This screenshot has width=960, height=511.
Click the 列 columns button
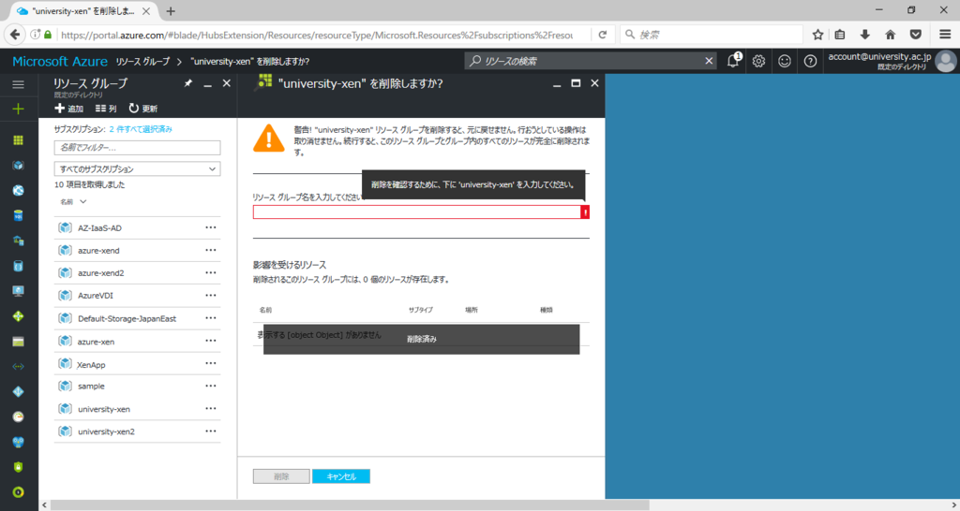tap(106, 109)
